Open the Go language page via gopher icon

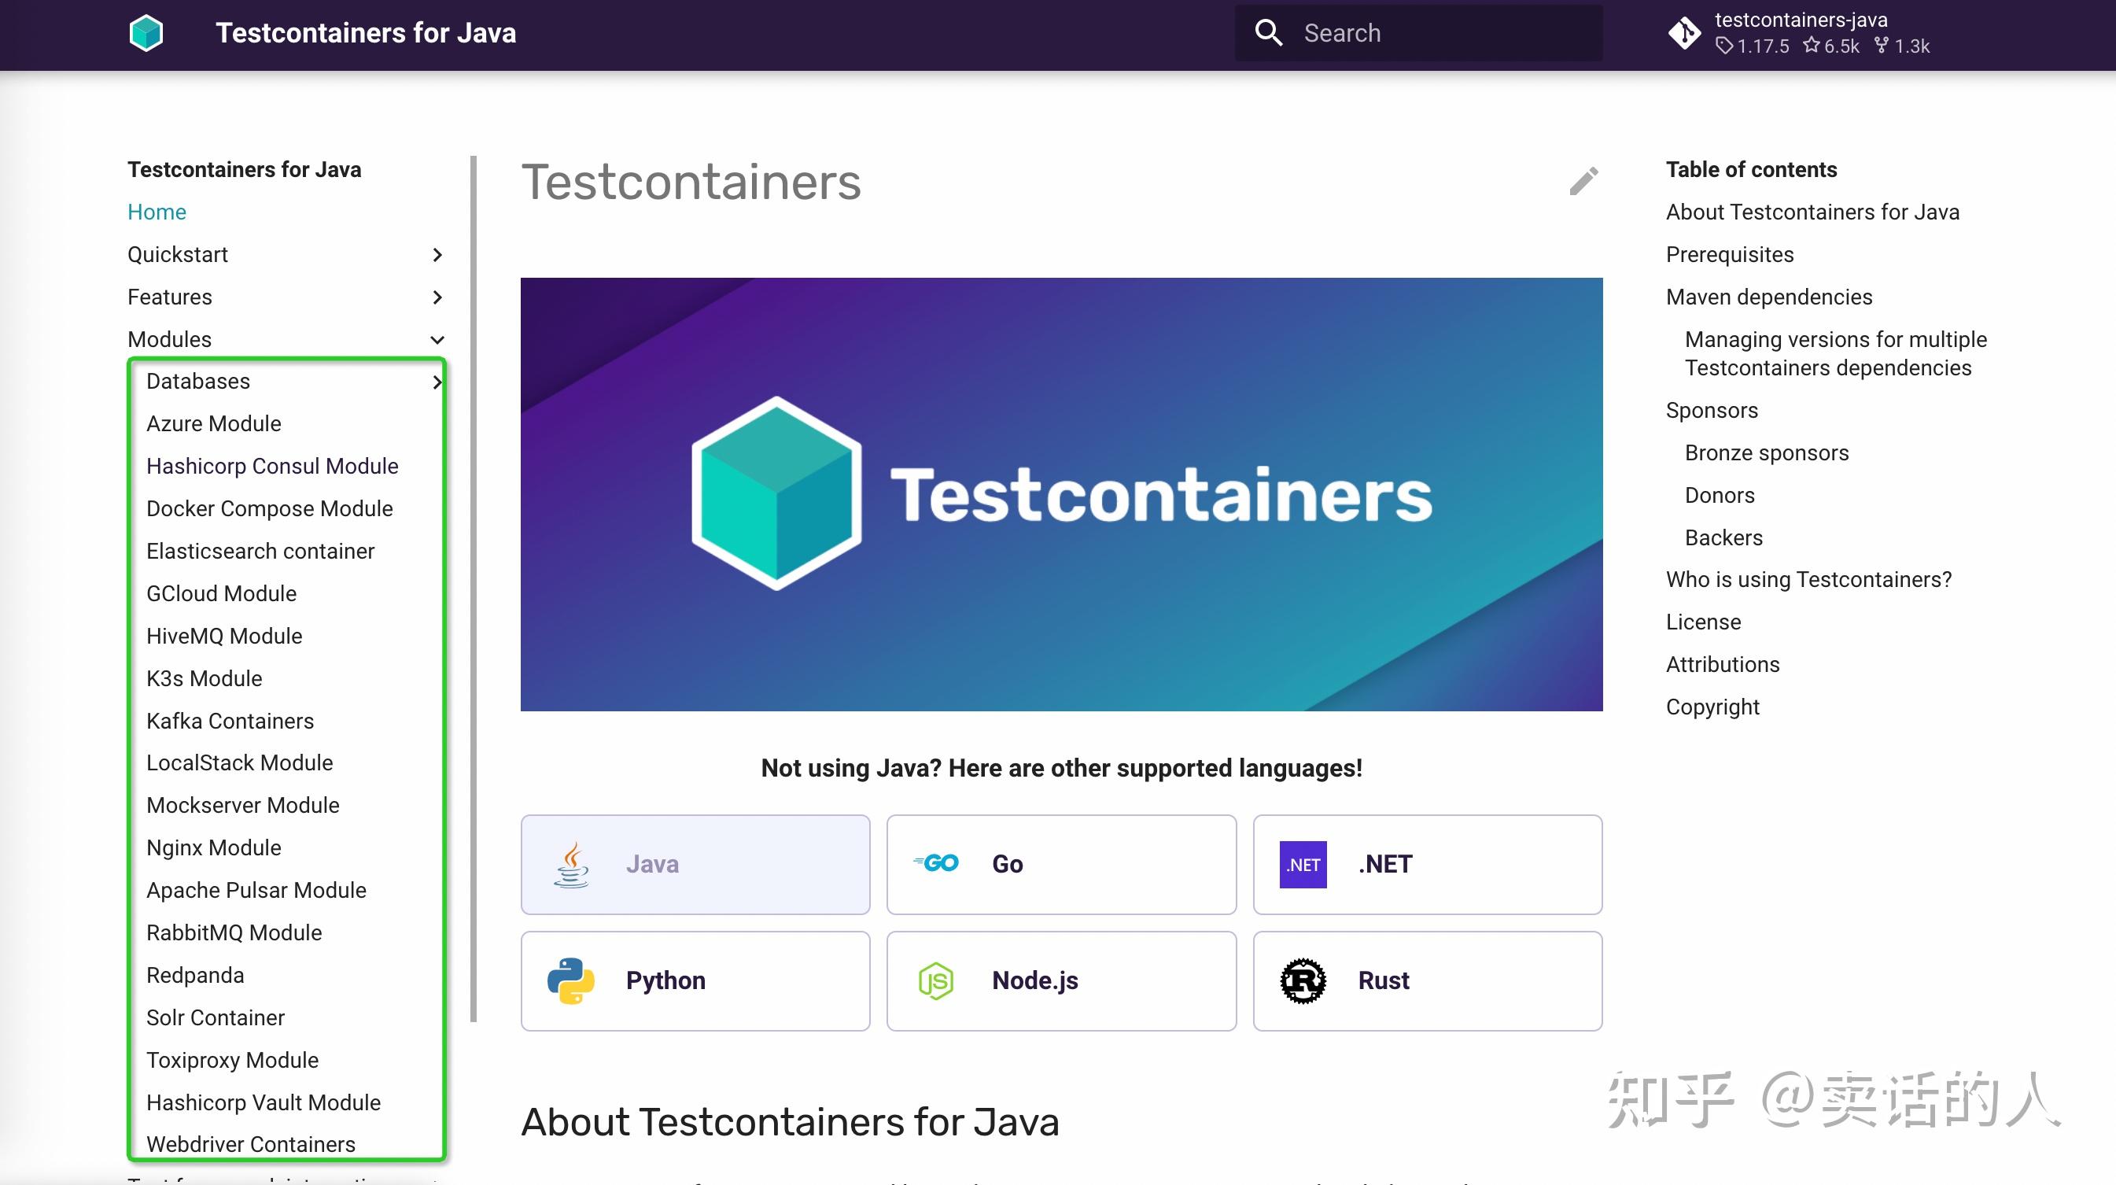coord(936,863)
